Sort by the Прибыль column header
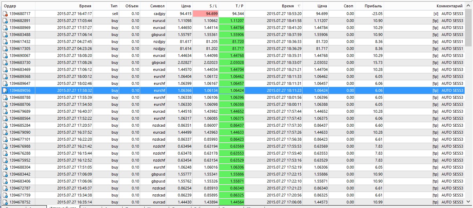This screenshot has height=208, width=473. click(369, 6)
